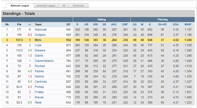
Task: Open the Nationals team link
Action: point(41,30)
